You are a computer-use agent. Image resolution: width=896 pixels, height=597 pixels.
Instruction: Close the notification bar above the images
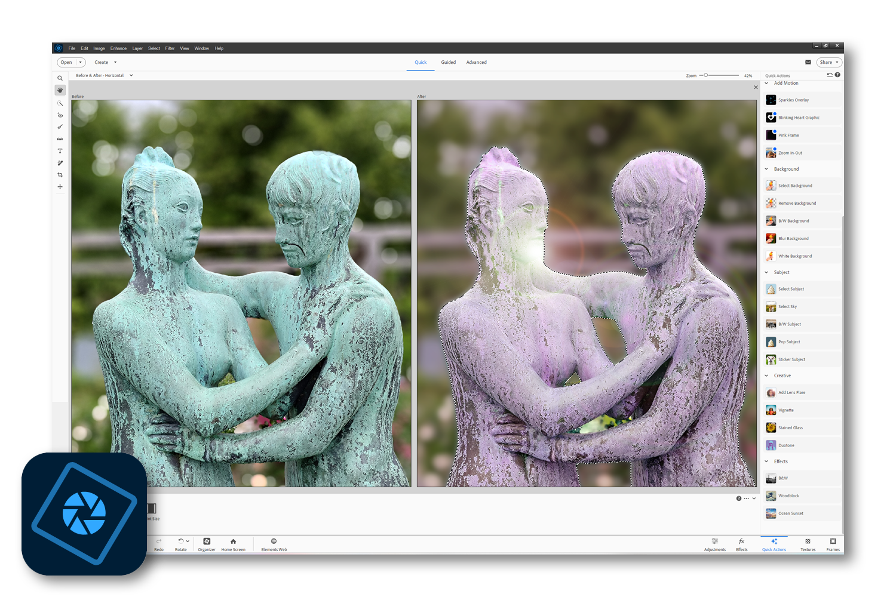coord(755,87)
